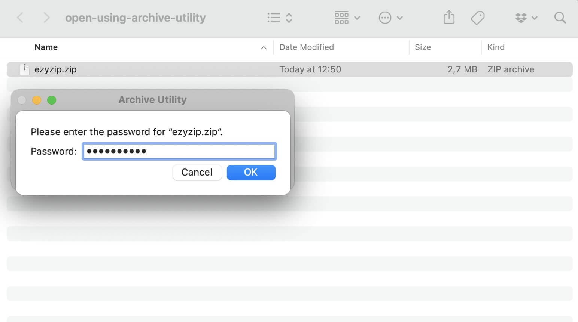Start a search with the magnifier icon
Screen dimensions: 578x322
(560, 18)
